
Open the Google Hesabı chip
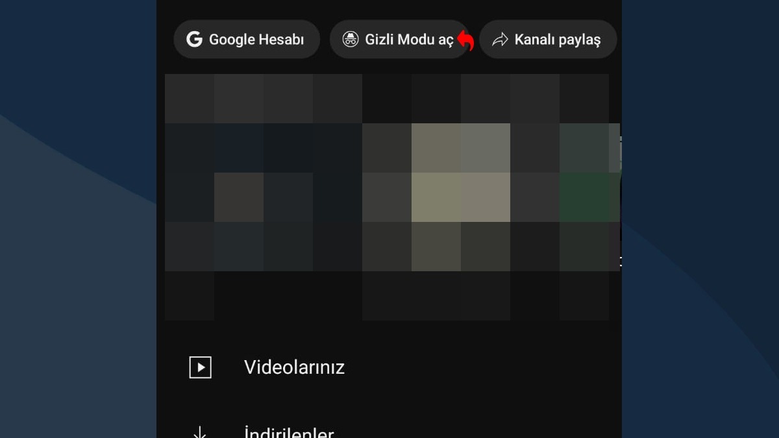point(247,40)
